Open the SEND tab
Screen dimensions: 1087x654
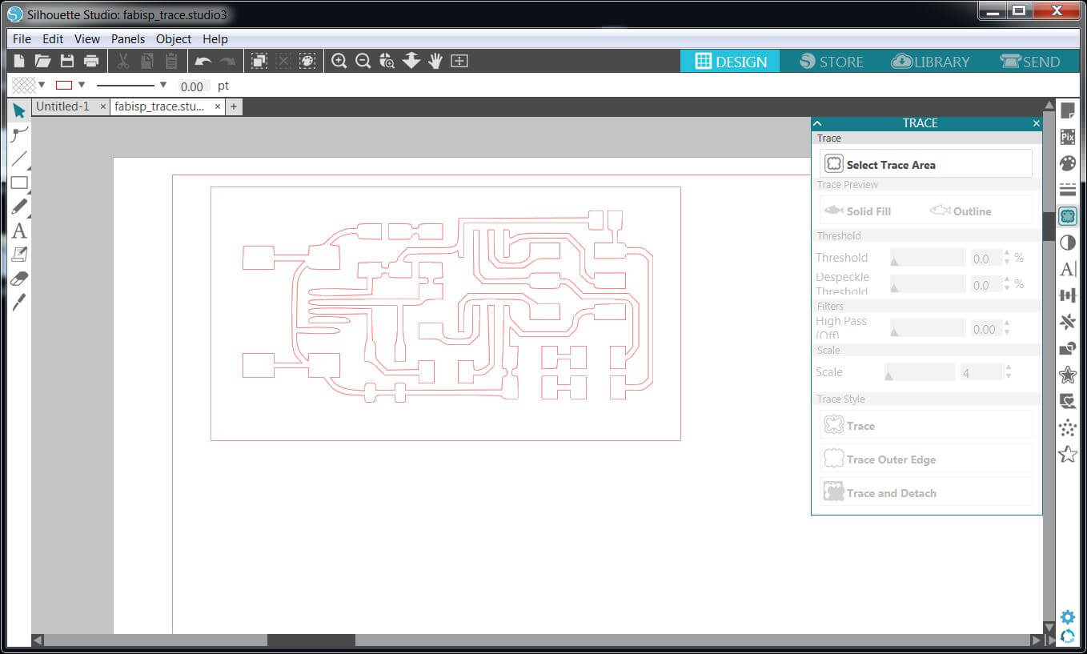(1030, 62)
